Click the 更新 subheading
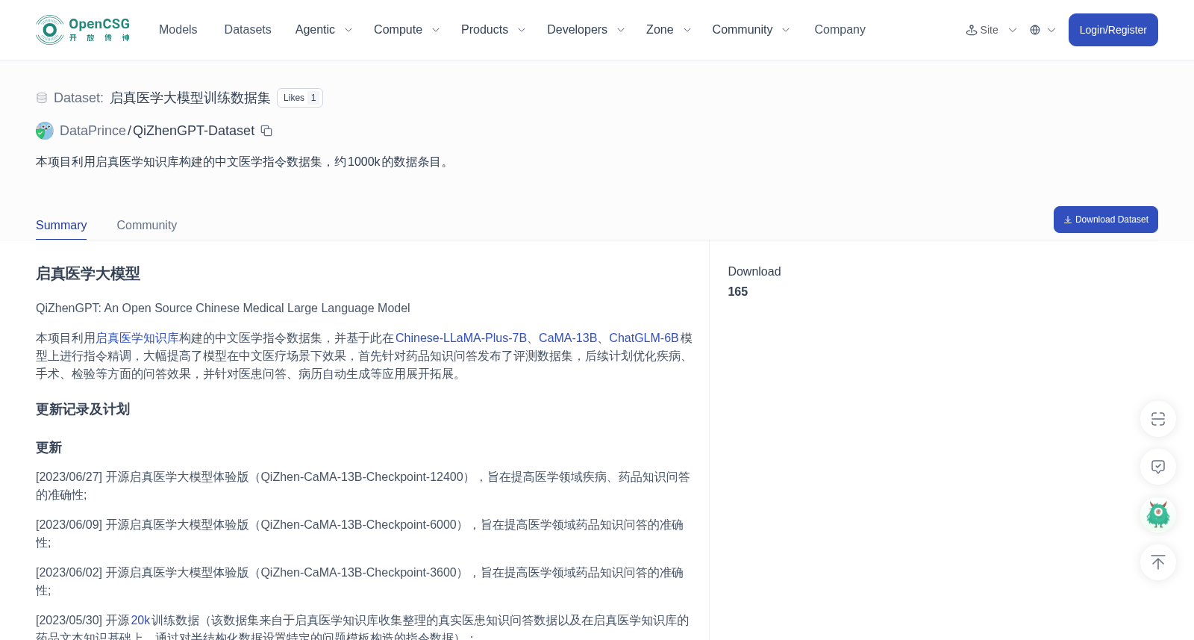 pos(49,447)
